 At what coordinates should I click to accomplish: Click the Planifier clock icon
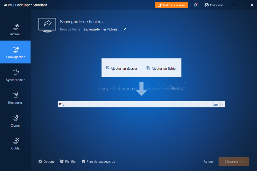click(62, 162)
